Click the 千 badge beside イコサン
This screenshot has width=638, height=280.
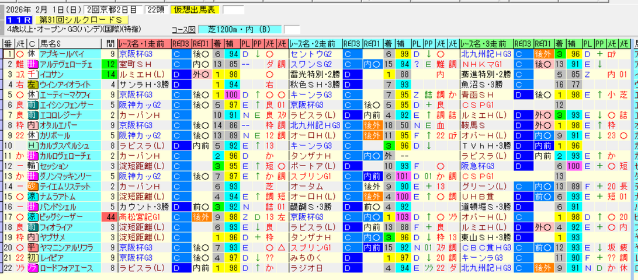(32, 74)
